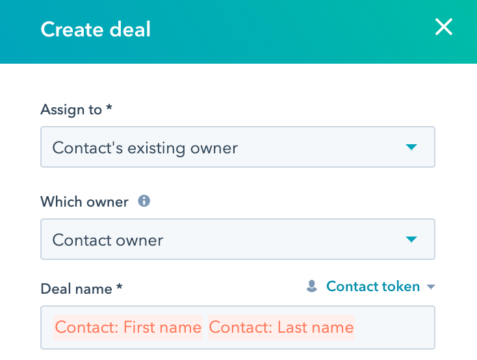Click the teal arrow in Which owner field
This screenshot has height=360, width=477.
(x=411, y=240)
